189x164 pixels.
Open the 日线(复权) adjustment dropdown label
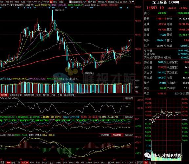click(5, 5)
